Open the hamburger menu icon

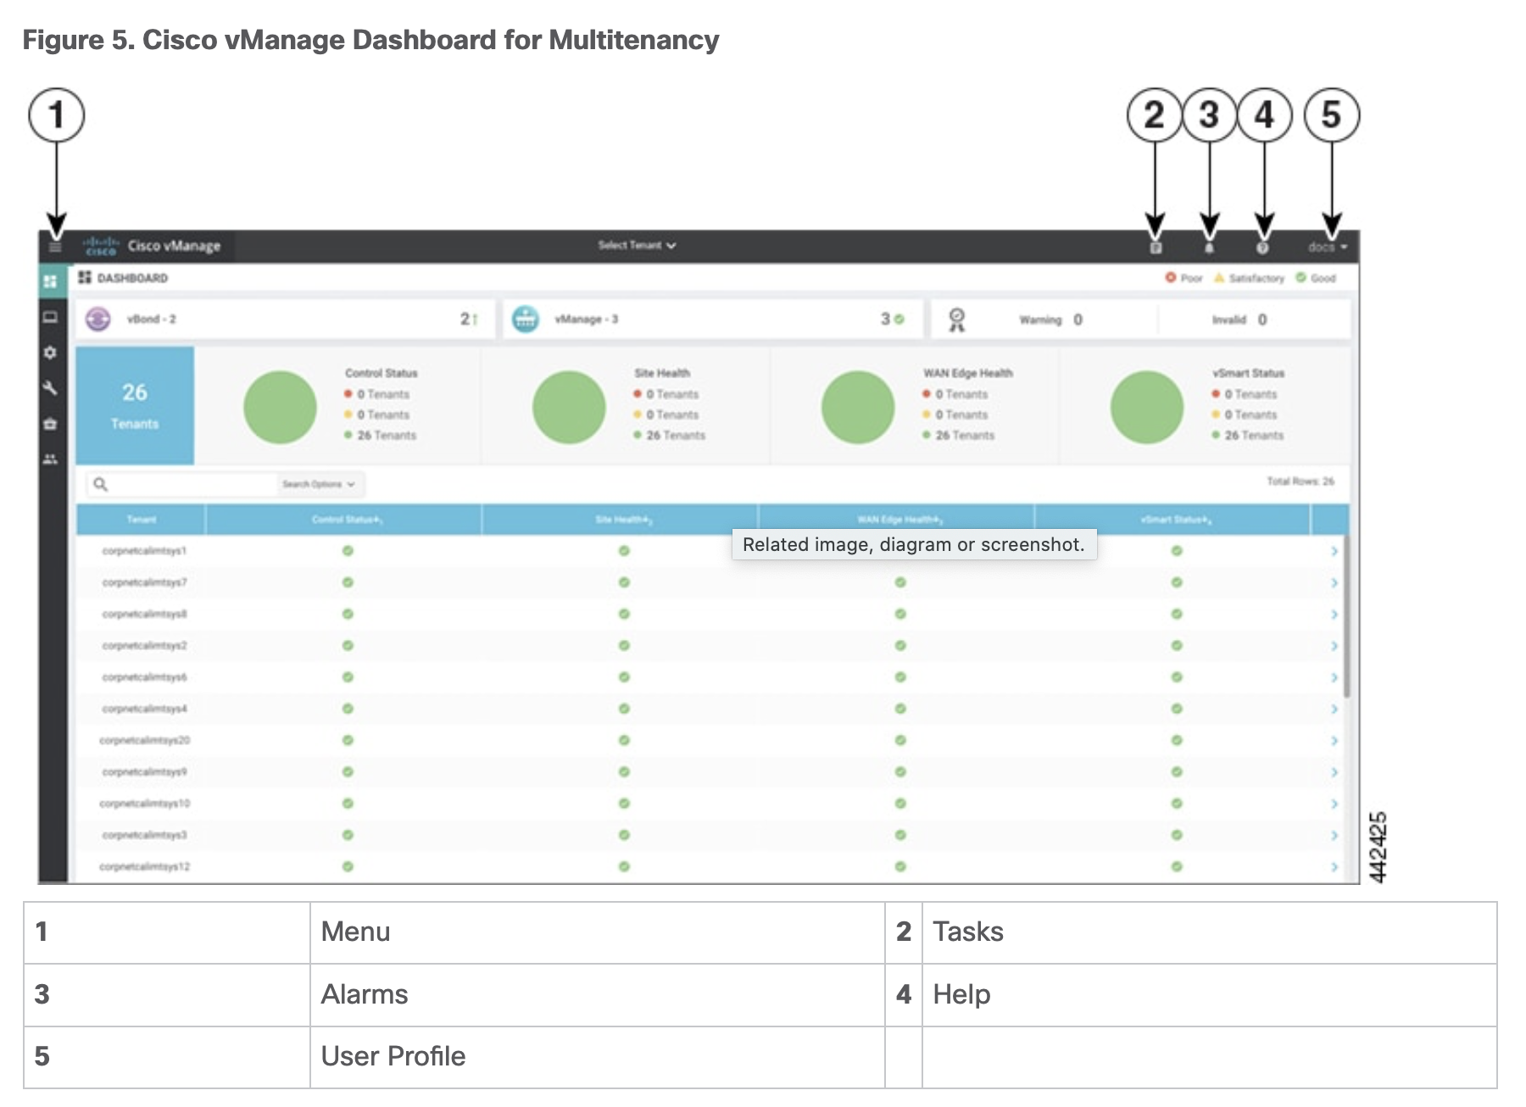(55, 247)
